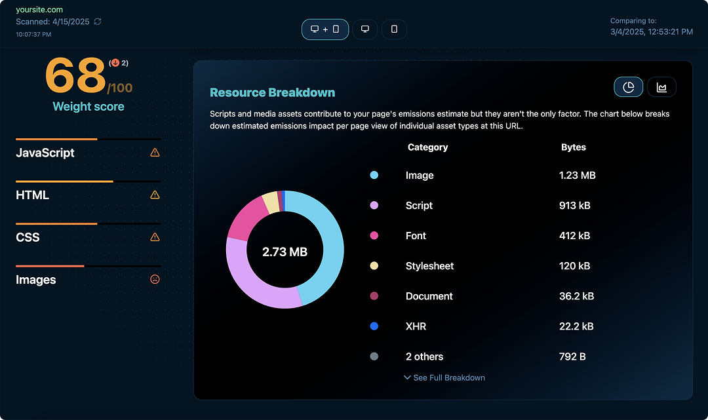Click the rescan refresh icon beside the scanned date
This screenshot has height=420, width=708.
[98, 22]
